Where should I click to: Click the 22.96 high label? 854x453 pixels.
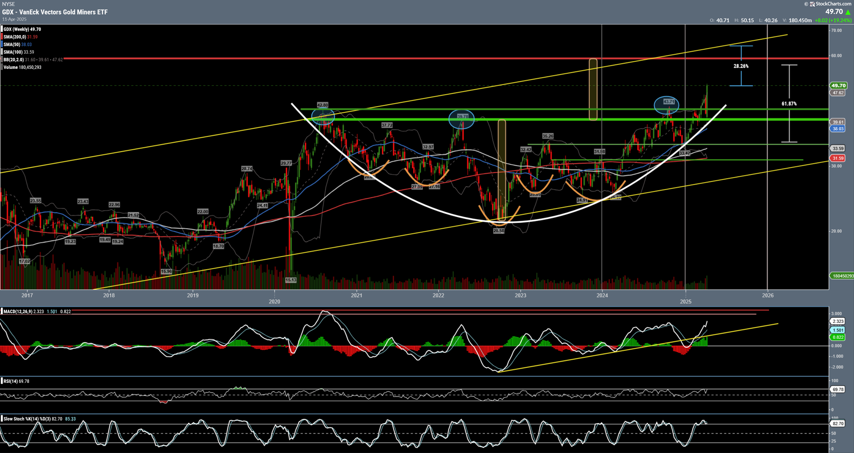[x=114, y=205]
